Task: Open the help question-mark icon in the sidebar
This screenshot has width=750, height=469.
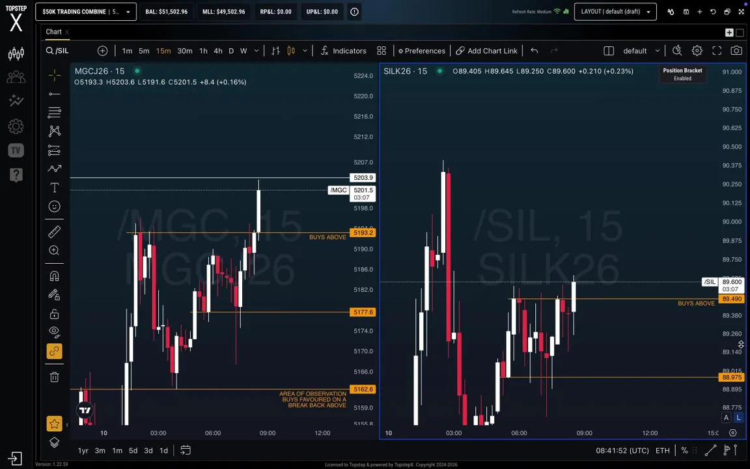Action: pyautogui.click(x=16, y=175)
